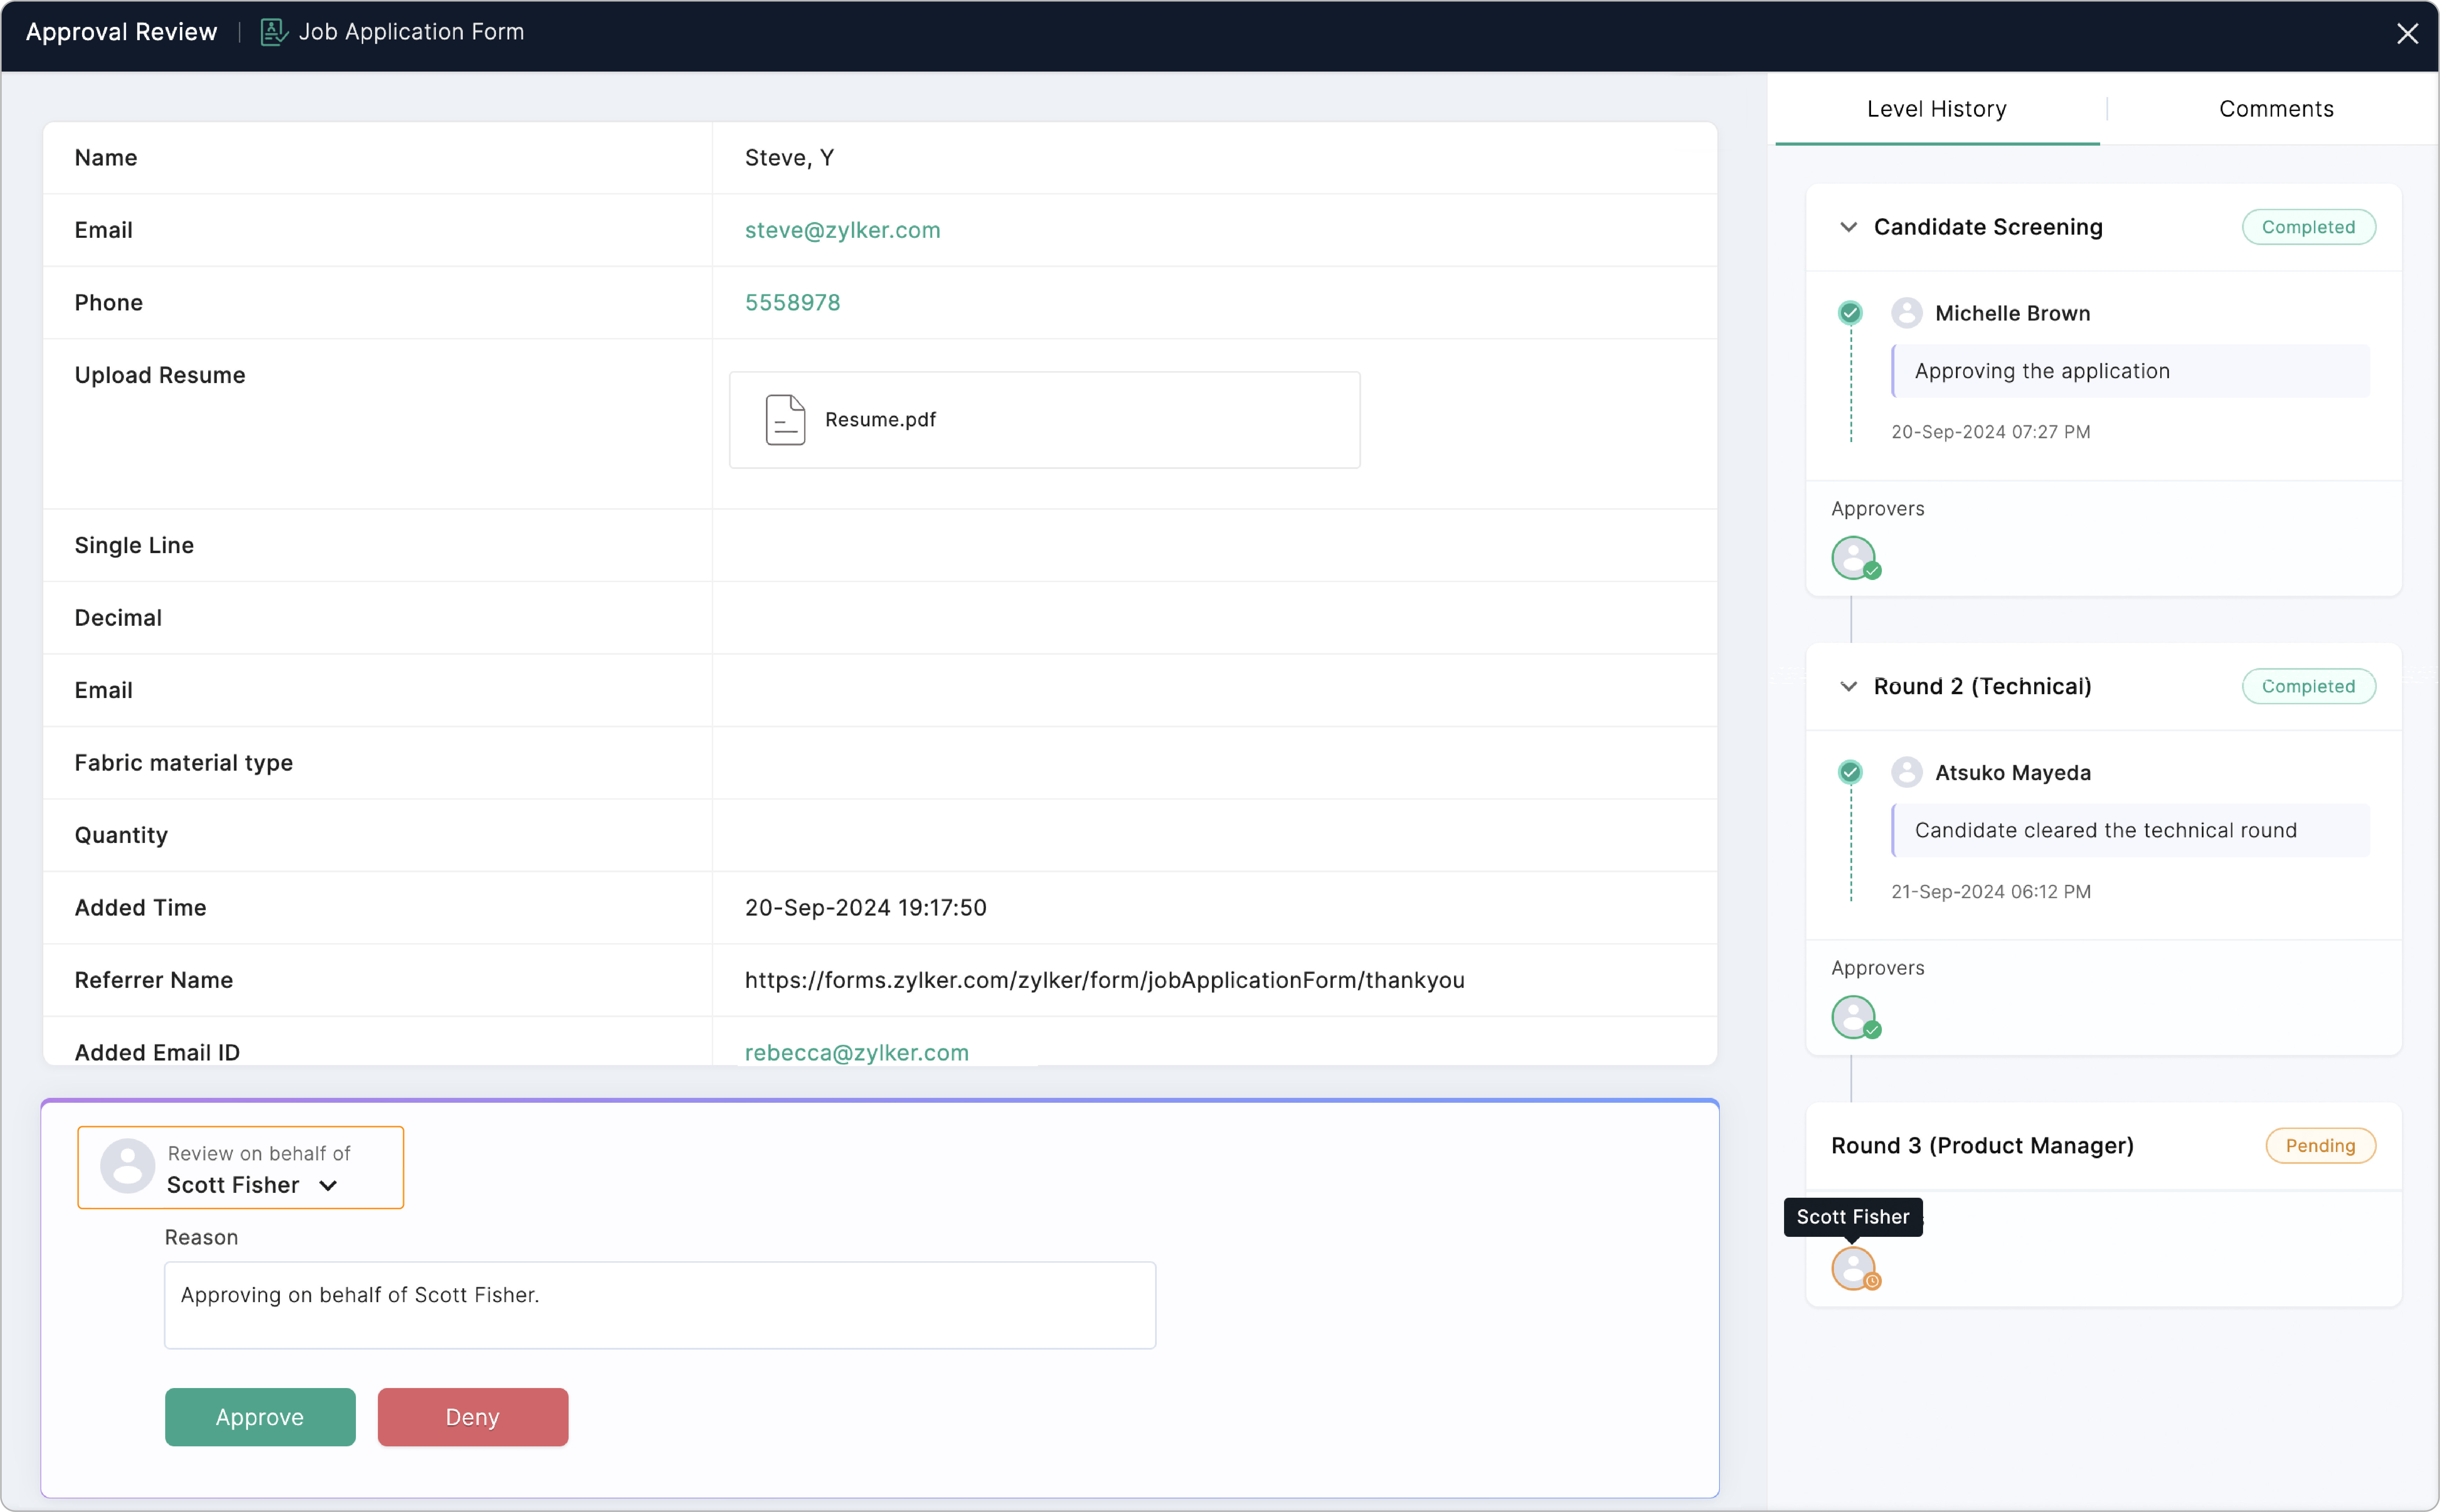Click the green checkmark beside Michelle Brown

(1850, 313)
